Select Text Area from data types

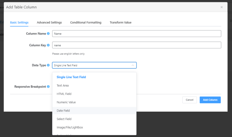click(x=63, y=86)
